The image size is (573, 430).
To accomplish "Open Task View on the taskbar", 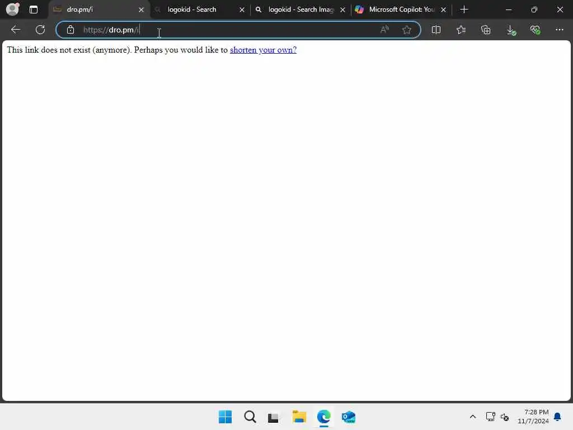I will point(273,417).
